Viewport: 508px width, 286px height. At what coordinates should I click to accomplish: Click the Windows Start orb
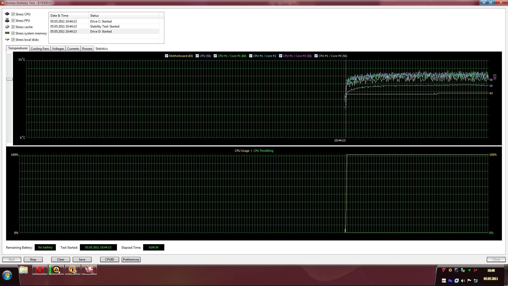coord(7,275)
